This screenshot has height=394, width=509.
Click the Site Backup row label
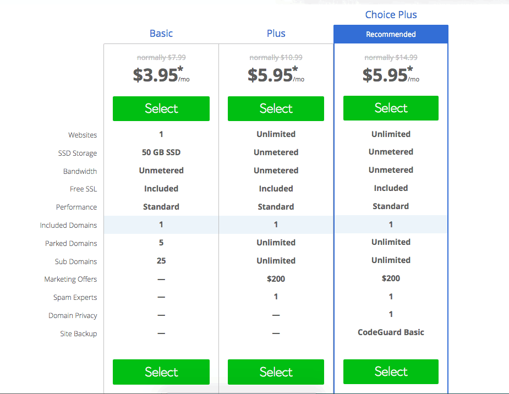79,334
